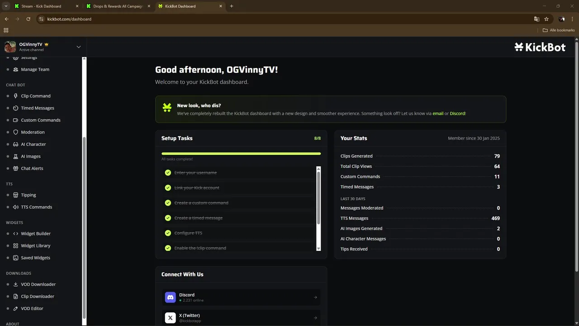Bookmark this page with the star icon
The height and width of the screenshot is (326, 579).
click(546, 19)
